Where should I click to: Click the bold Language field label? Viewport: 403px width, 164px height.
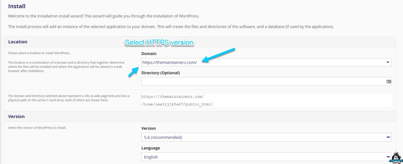tap(151, 148)
